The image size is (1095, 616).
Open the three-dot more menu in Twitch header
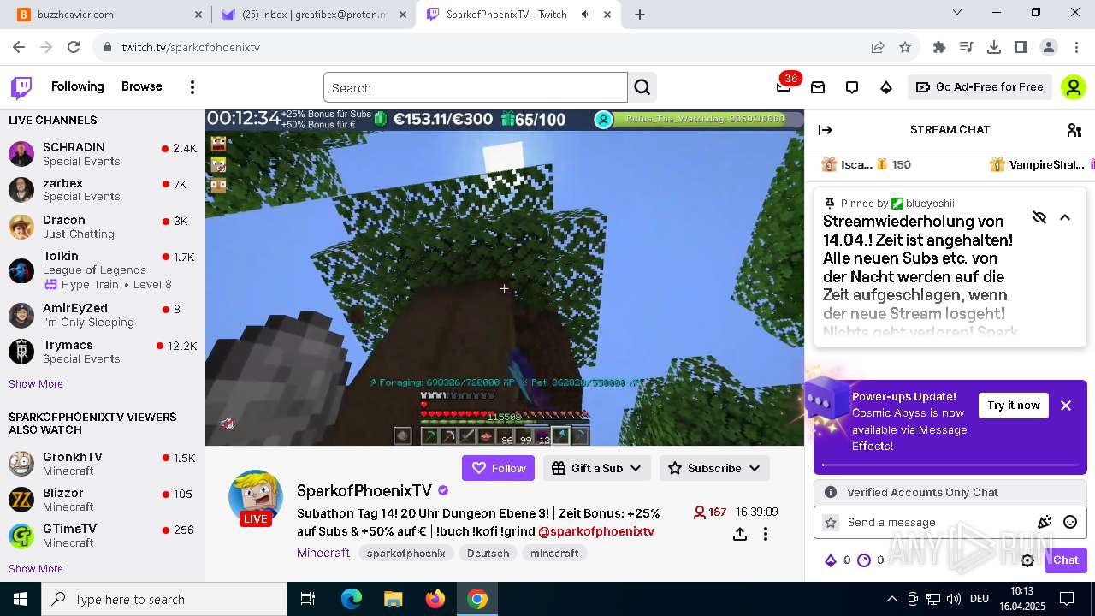192,87
